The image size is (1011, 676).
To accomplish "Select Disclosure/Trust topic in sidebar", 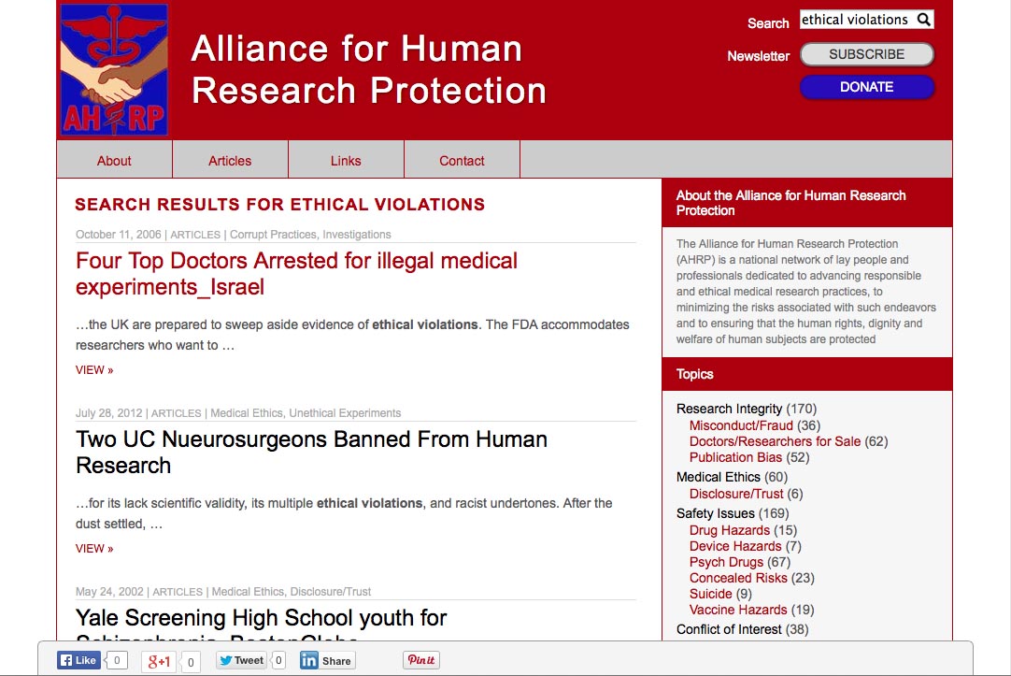I will coord(736,494).
